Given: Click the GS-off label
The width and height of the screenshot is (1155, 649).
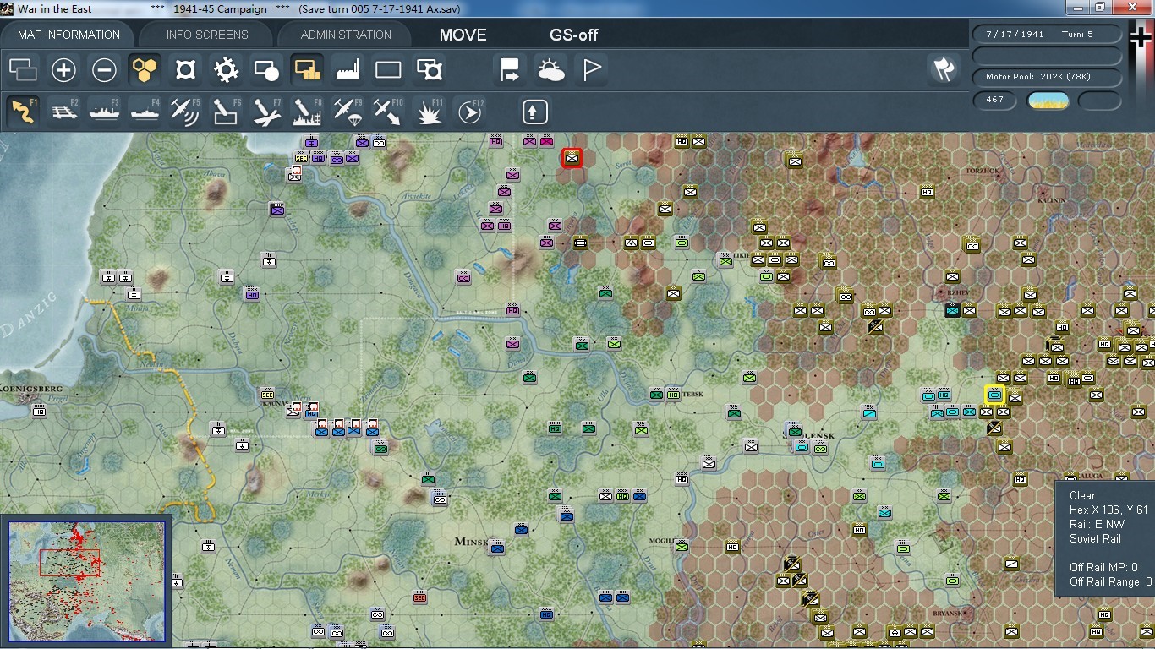Looking at the screenshot, I should tap(574, 35).
